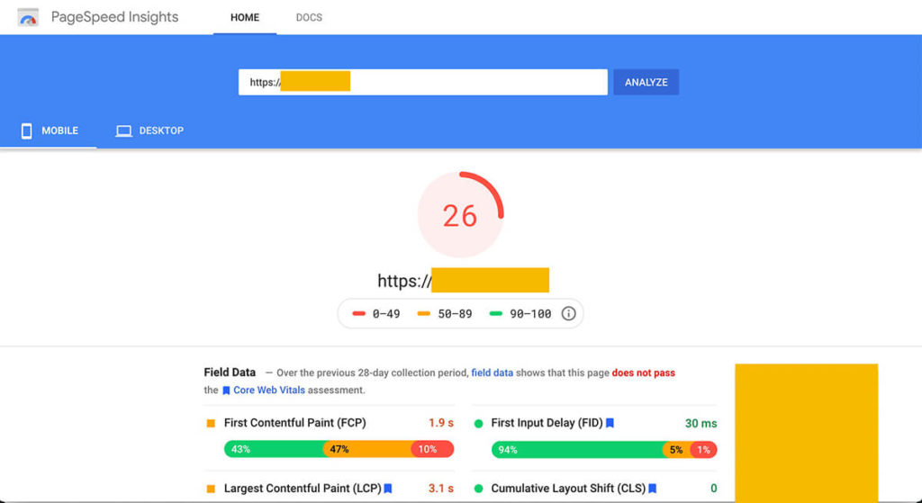The height and width of the screenshot is (503, 922).
Task: Click the red 1% segment of the FID bar
Action: pos(704,450)
